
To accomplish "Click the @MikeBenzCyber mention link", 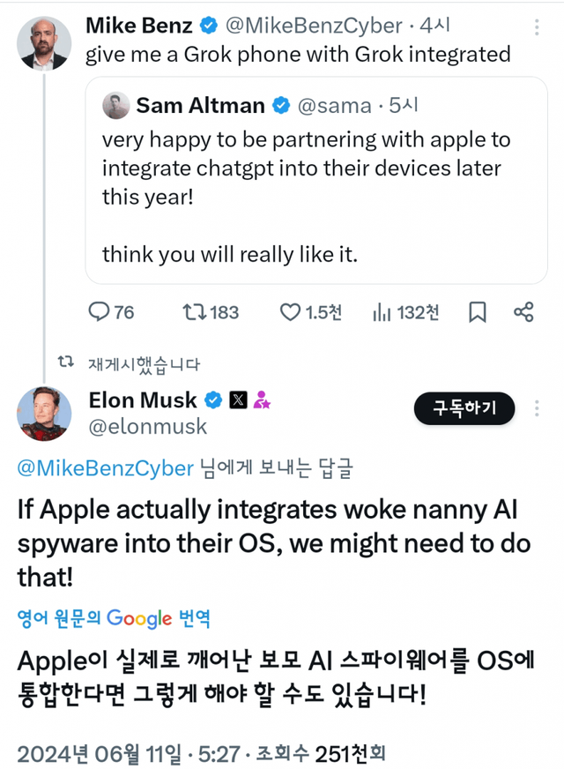I will point(105,467).
